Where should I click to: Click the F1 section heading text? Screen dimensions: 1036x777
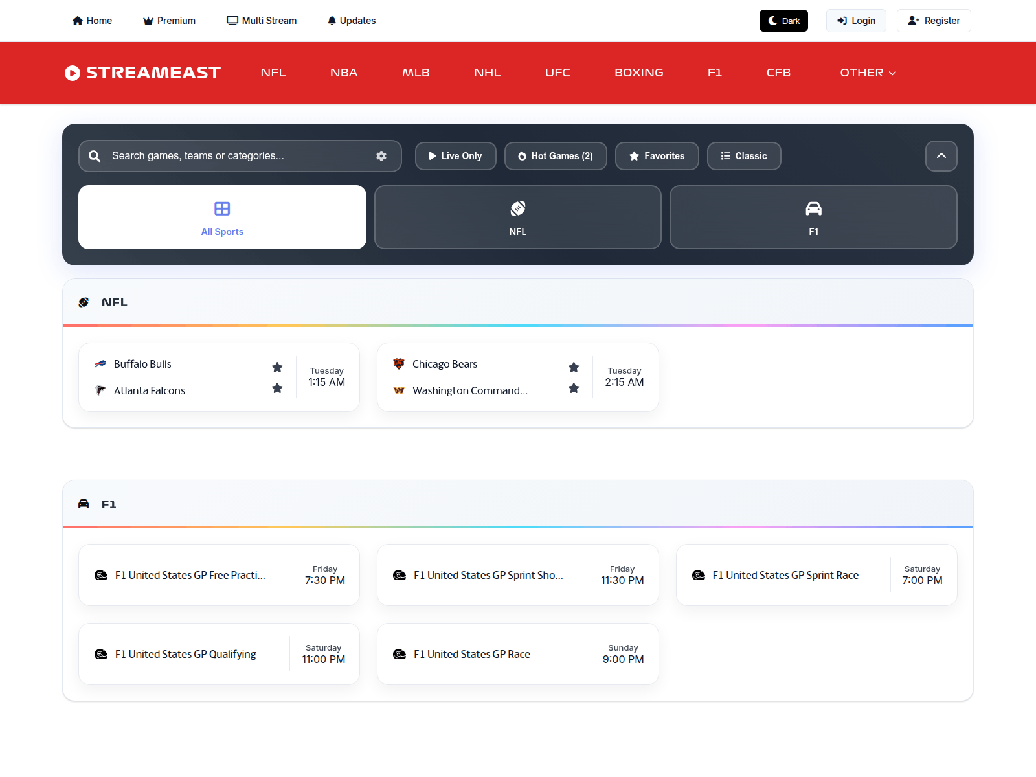(x=109, y=504)
